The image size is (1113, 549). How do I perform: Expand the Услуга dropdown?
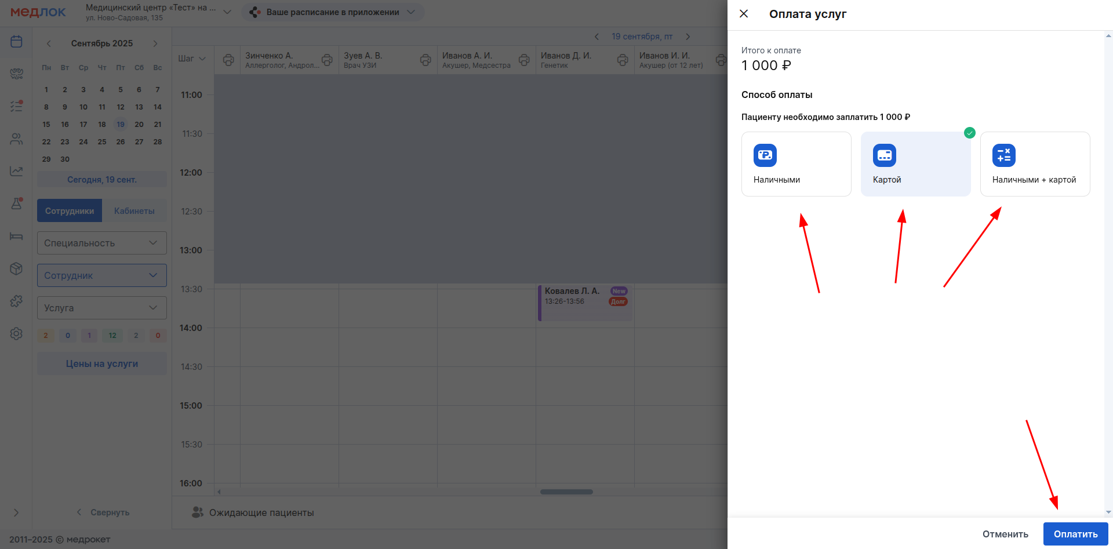click(102, 308)
